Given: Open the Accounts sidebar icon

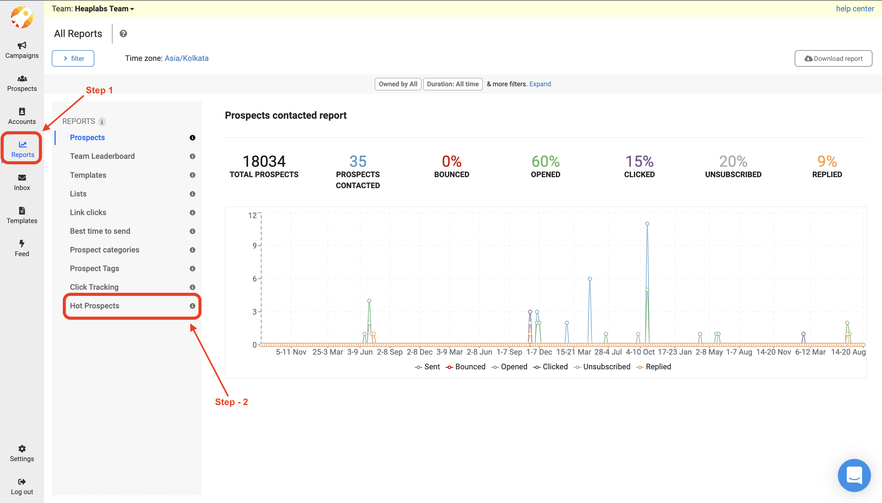Looking at the screenshot, I should coord(22,112).
